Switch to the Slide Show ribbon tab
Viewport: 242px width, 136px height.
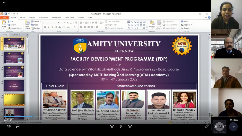tap(70, 17)
